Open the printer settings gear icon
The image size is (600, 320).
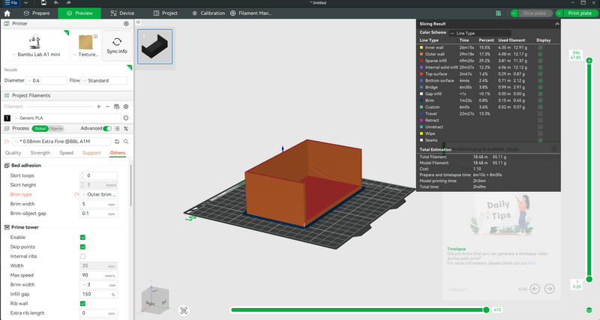click(x=126, y=24)
